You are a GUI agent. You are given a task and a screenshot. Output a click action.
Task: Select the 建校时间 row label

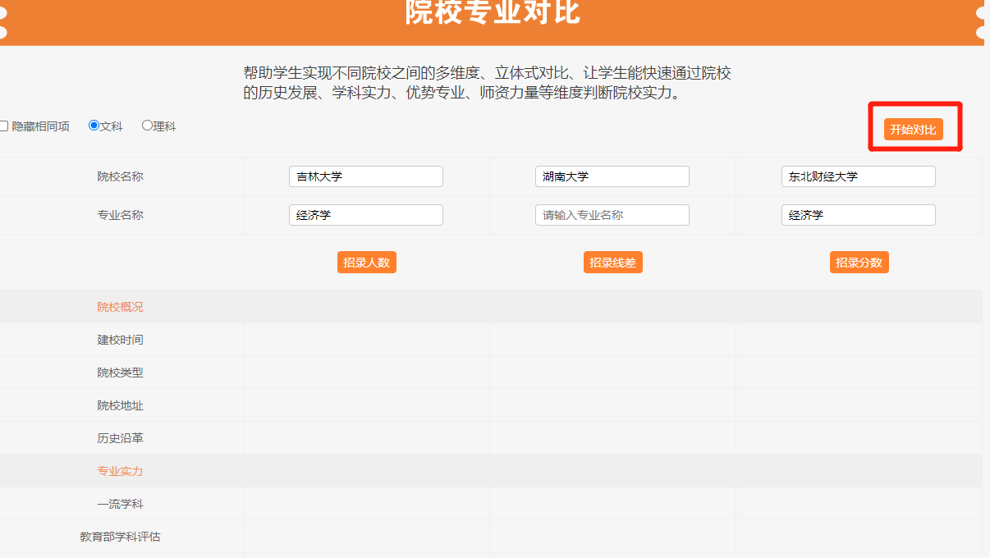(x=120, y=340)
